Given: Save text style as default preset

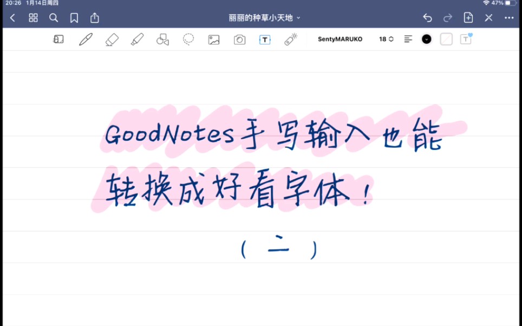Looking at the screenshot, I should [466, 39].
